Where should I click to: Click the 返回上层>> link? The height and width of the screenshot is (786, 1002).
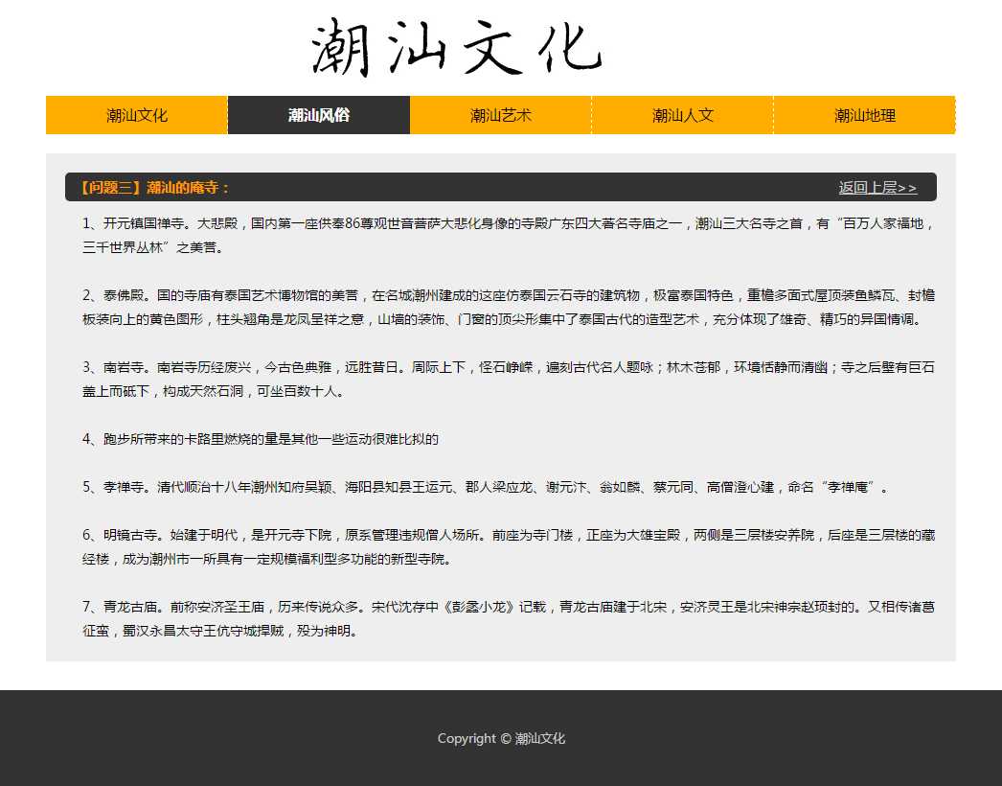pyautogui.click(x=877, y=188)
